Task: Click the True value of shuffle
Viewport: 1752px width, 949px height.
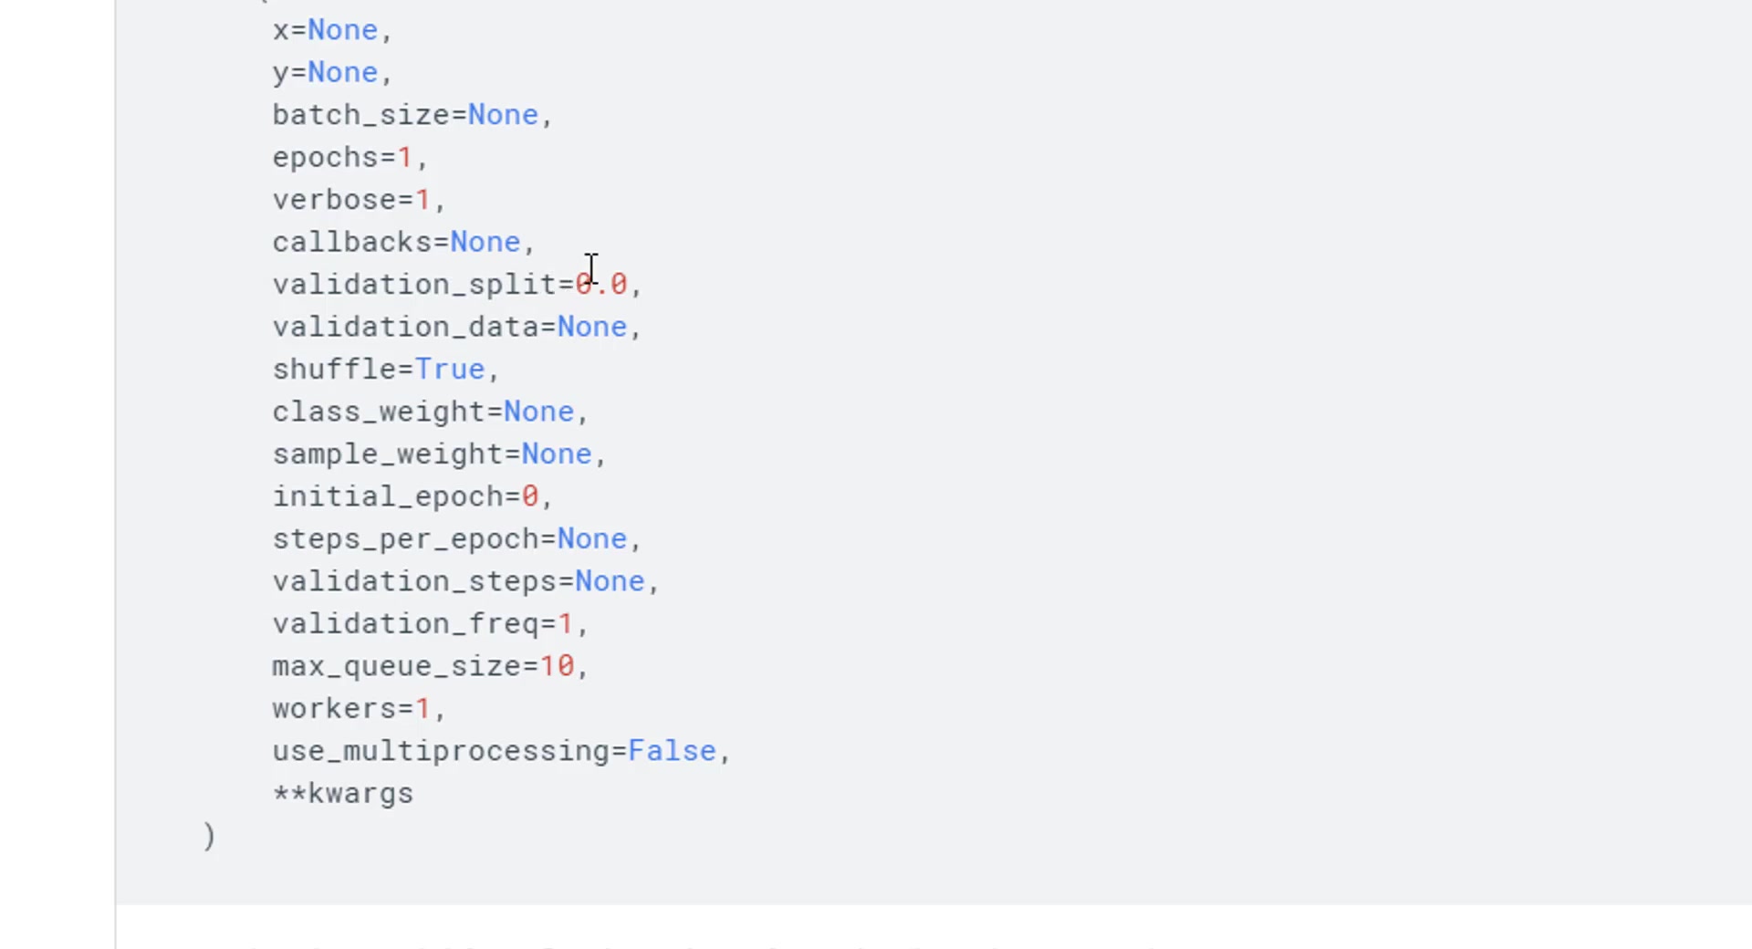Action: [x=450, y=370]
